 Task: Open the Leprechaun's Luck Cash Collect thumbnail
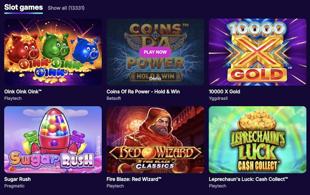tap(257, 140)
